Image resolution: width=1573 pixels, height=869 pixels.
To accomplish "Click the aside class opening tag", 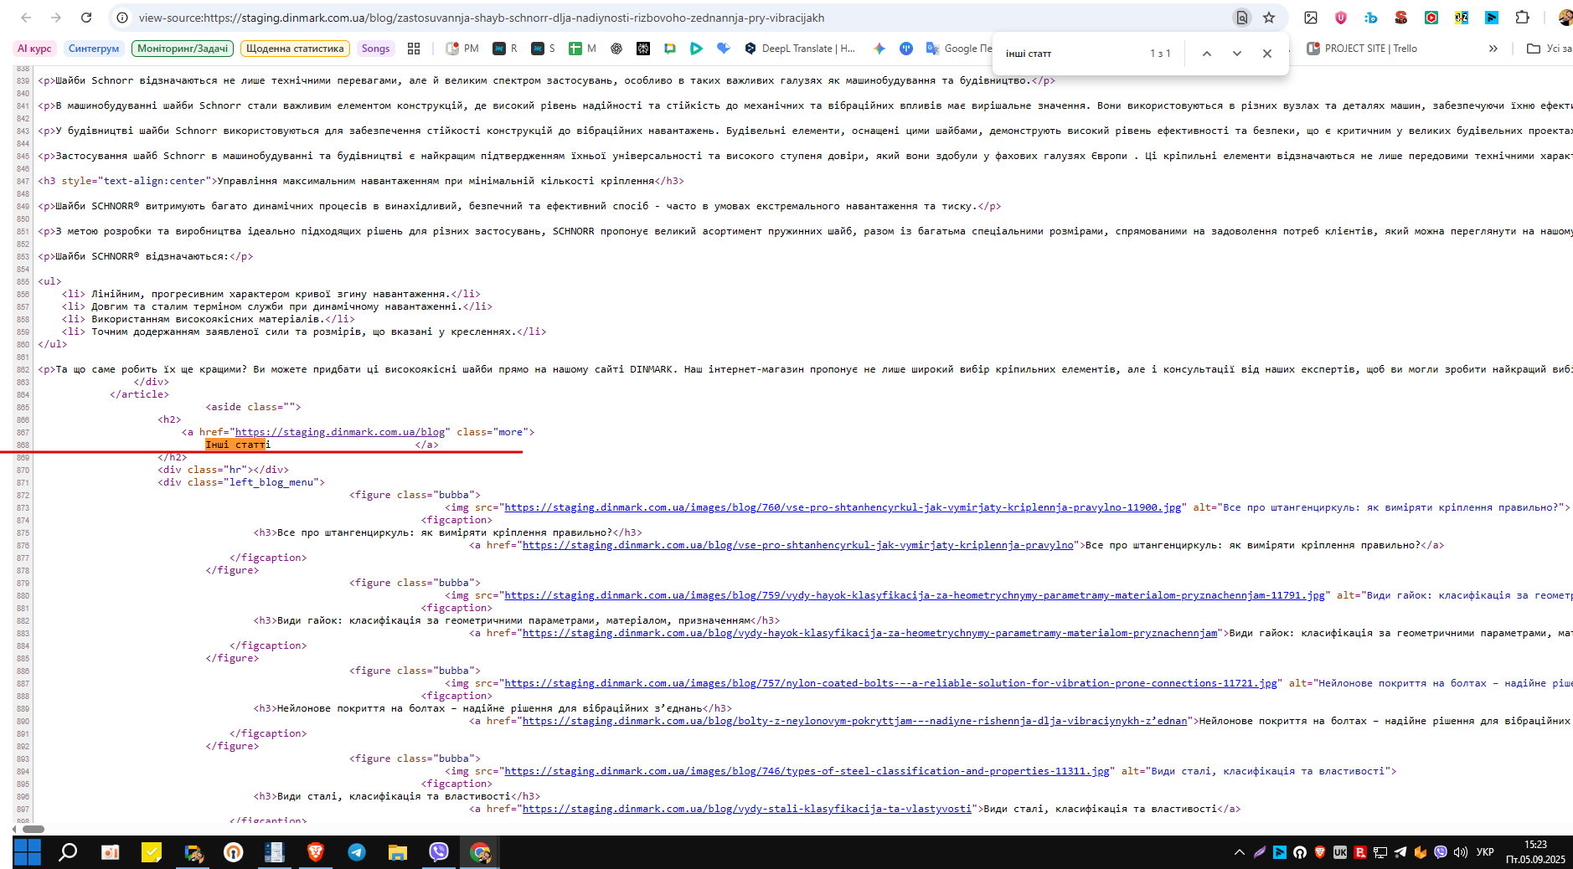I will (253, 407).
